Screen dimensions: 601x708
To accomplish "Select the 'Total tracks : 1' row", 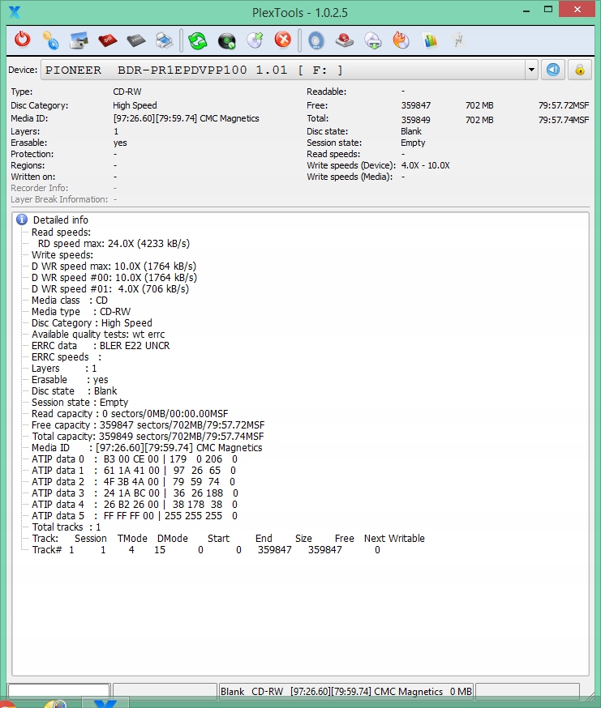I will (x=67, y=527).
